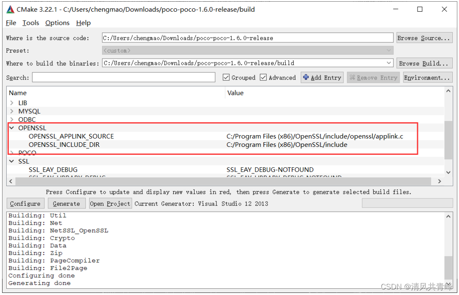Click the MYSQL group label
The height and width of the screenshot is (295, 459).
(29, 111)
